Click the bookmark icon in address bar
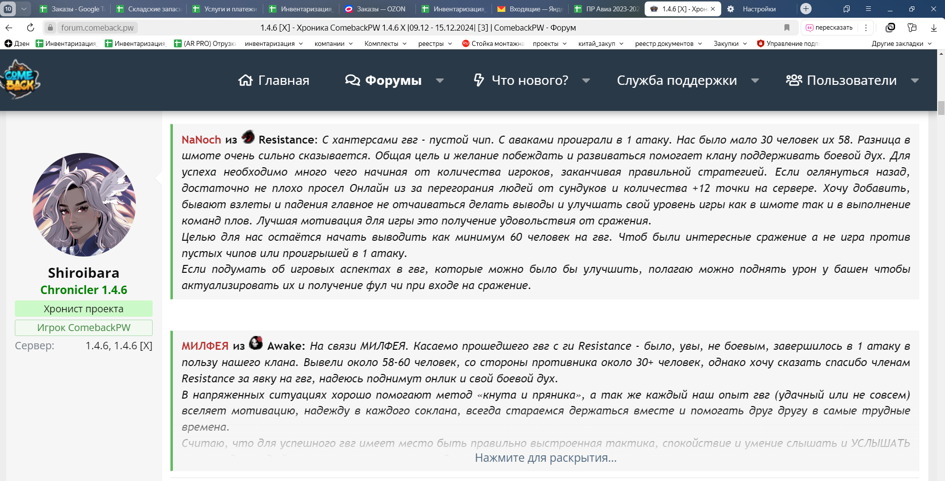945x481 pixels. [x=787, y=28]
